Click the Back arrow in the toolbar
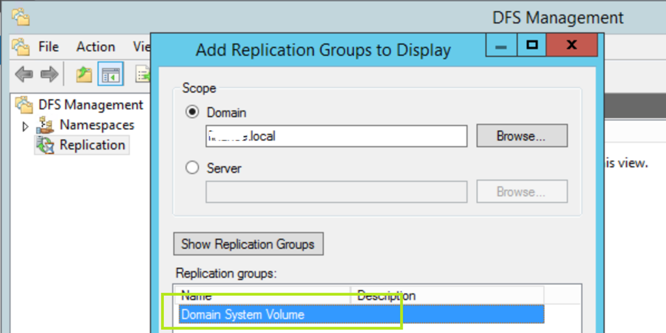666x333 pixels. (24, 75)
